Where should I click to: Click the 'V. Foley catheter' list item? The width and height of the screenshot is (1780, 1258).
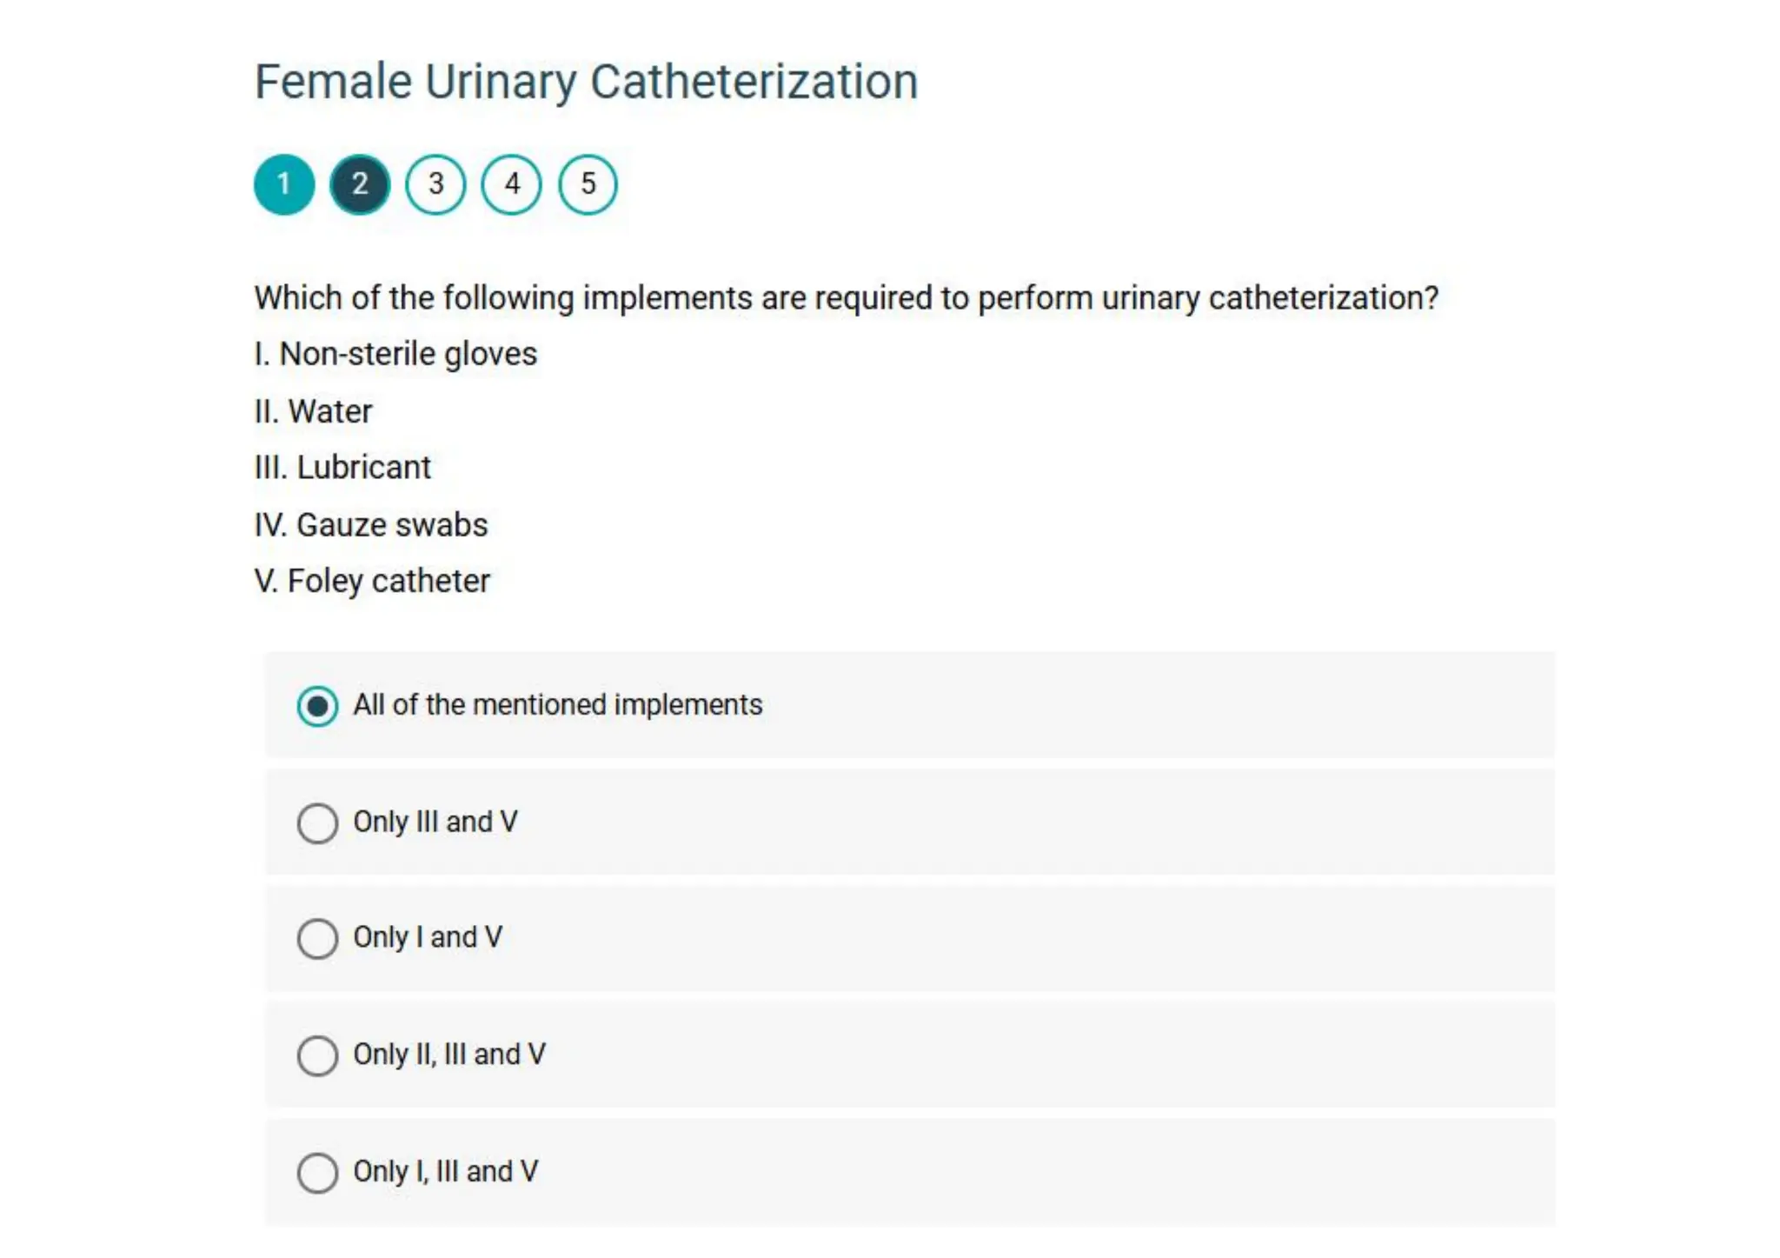[372, 581]
